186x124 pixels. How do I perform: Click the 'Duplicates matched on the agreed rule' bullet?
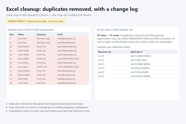[x=46, y=104]
